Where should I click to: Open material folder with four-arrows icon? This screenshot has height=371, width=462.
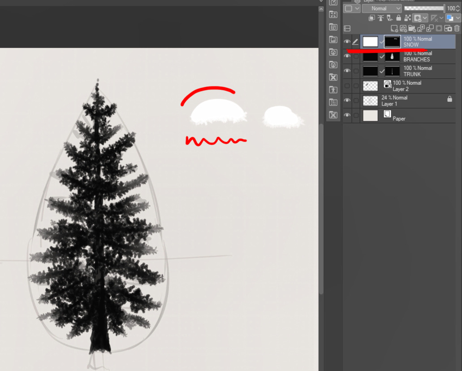point(333,14)
